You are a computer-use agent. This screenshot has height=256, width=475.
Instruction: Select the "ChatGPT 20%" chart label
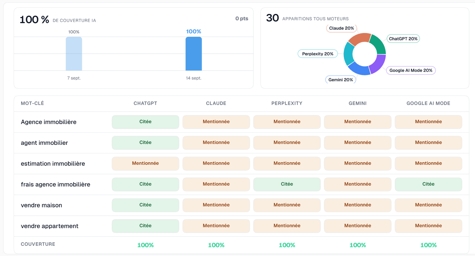[403, 39]
